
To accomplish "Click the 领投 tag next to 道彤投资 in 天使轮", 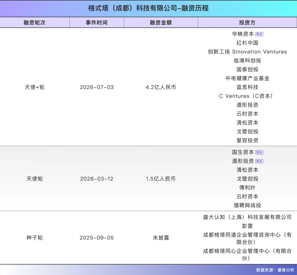I will (x=259, y=161).
